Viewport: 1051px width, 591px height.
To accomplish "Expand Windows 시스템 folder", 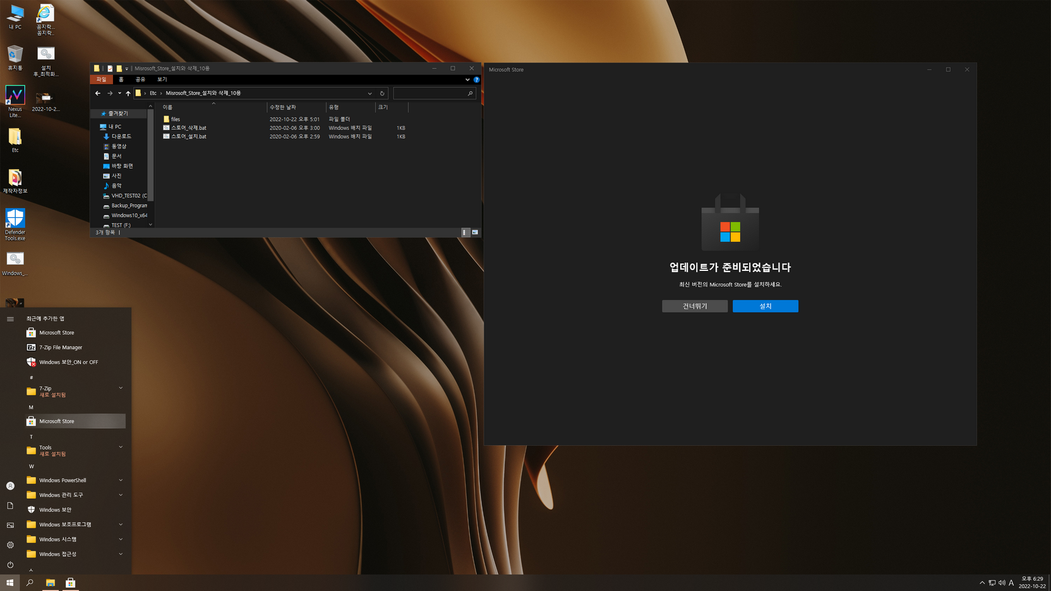I will pos(76,539).
